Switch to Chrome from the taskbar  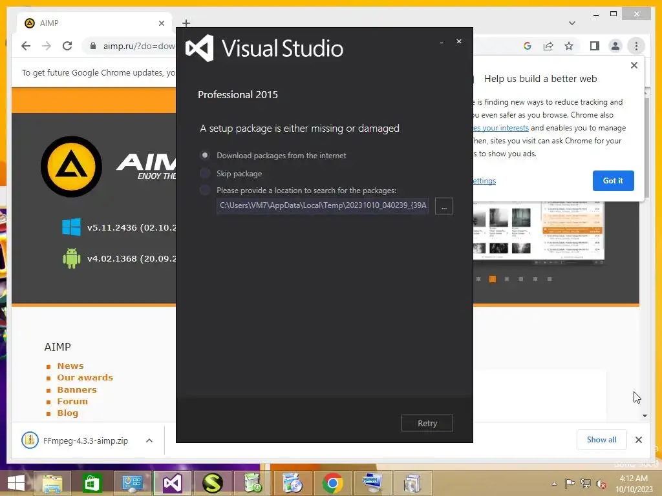click(x=332, y=483)
